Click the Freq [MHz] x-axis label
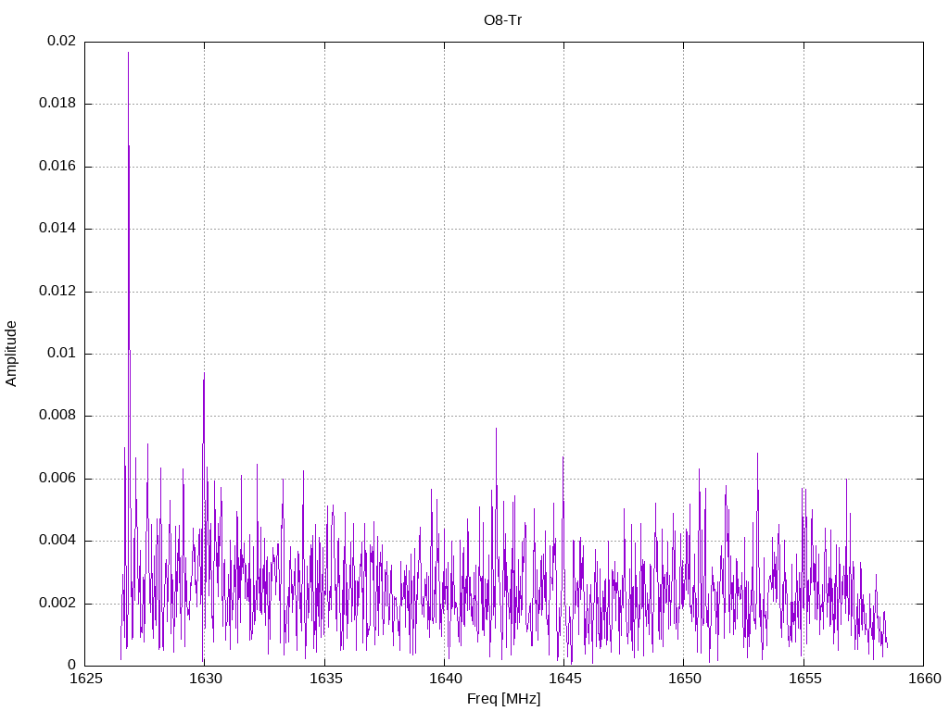This screenshot has width=949, height=711. [503, 699]
